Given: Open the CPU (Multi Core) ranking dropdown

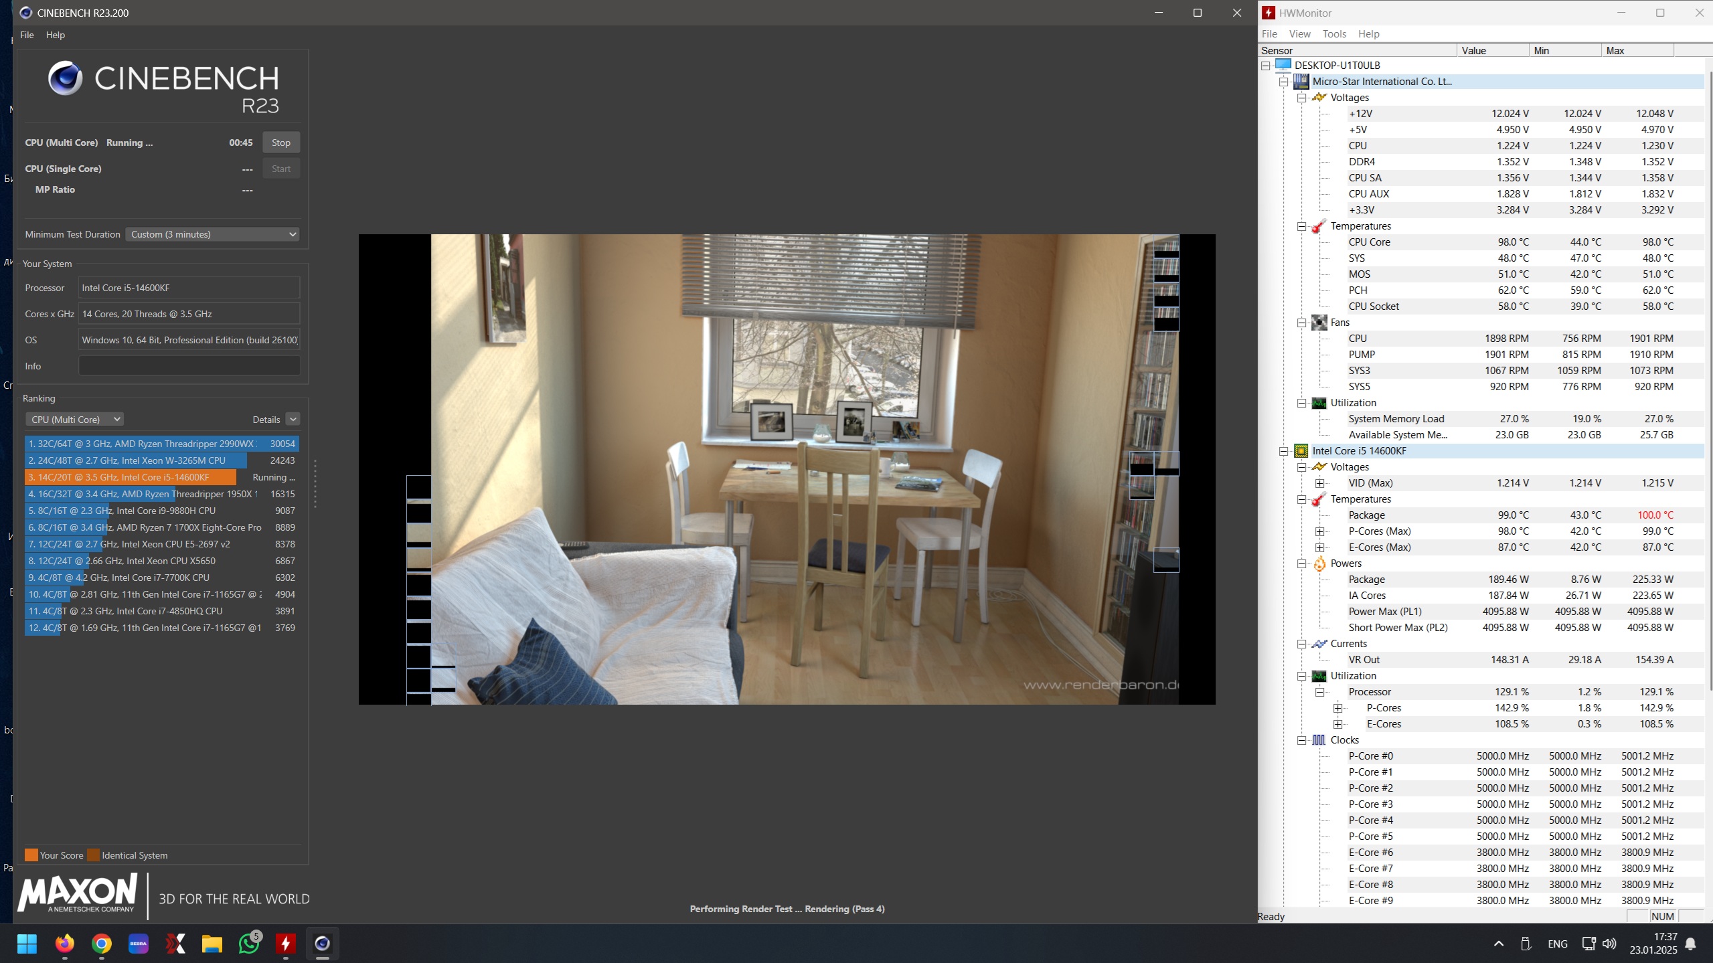Looking at the screenshot, I should click(75, 420).
